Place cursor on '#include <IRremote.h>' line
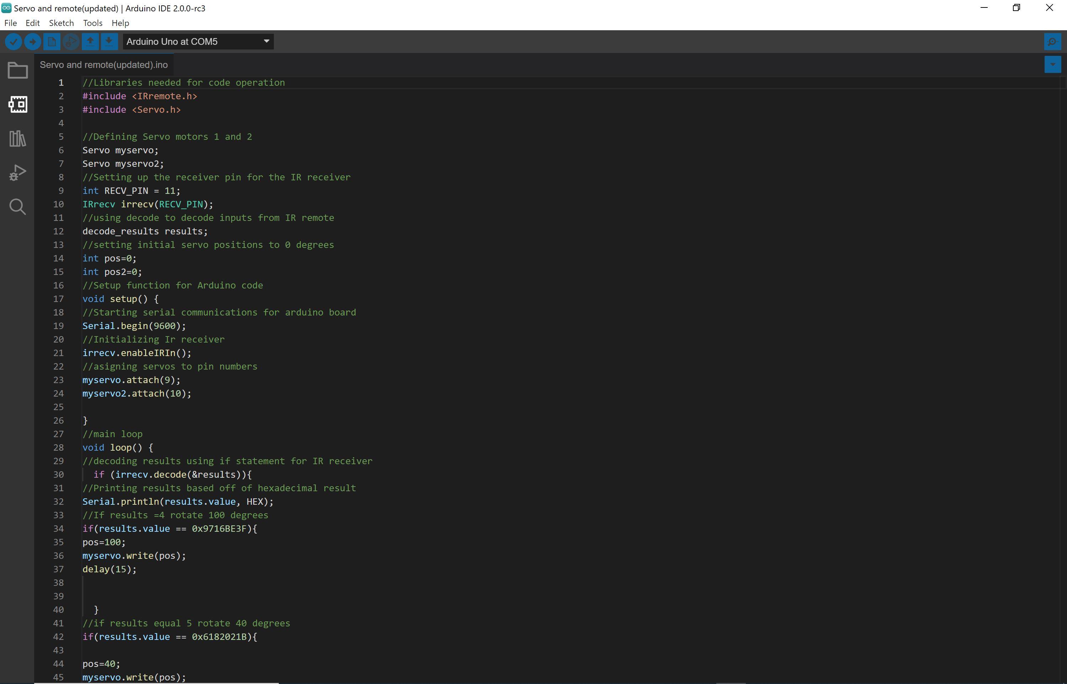The image size is (1067, 684). click(x=139, y=96)
